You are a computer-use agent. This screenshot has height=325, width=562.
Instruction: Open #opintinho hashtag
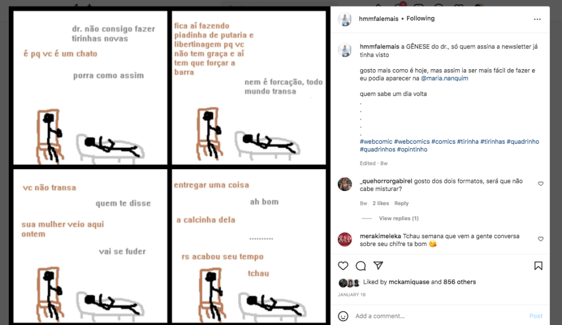412,149
